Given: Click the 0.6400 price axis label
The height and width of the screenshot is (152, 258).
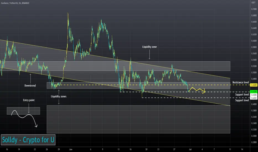Looking at the screenshot, I should pyautogui.click(x=254, y=28).
